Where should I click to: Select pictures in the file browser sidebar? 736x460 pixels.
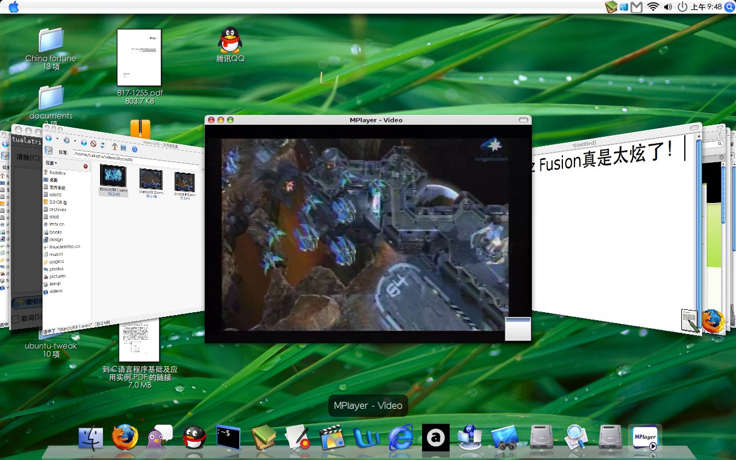(55, 276)
